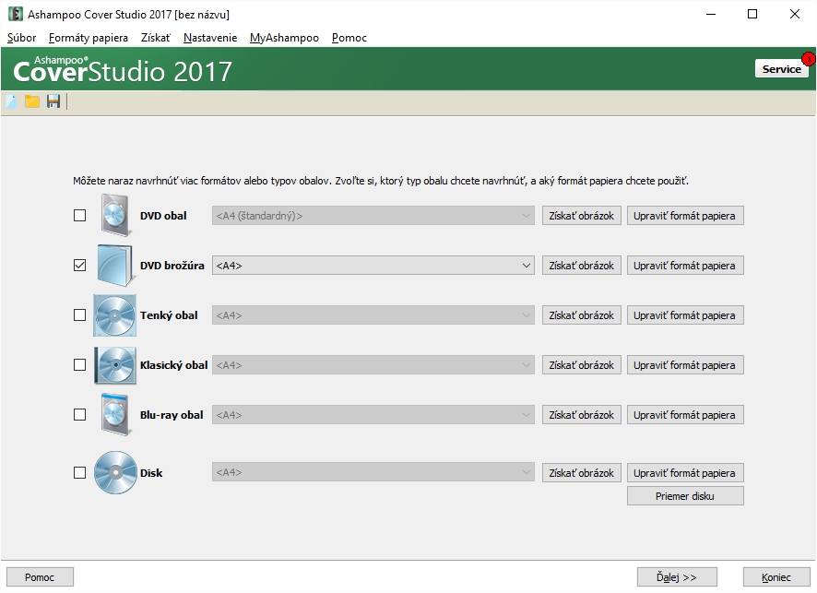Viewport: 817px width, 593px height.
Task: Uncheck the DVD brožúra checkbox
Action: (x=79, y=266)
